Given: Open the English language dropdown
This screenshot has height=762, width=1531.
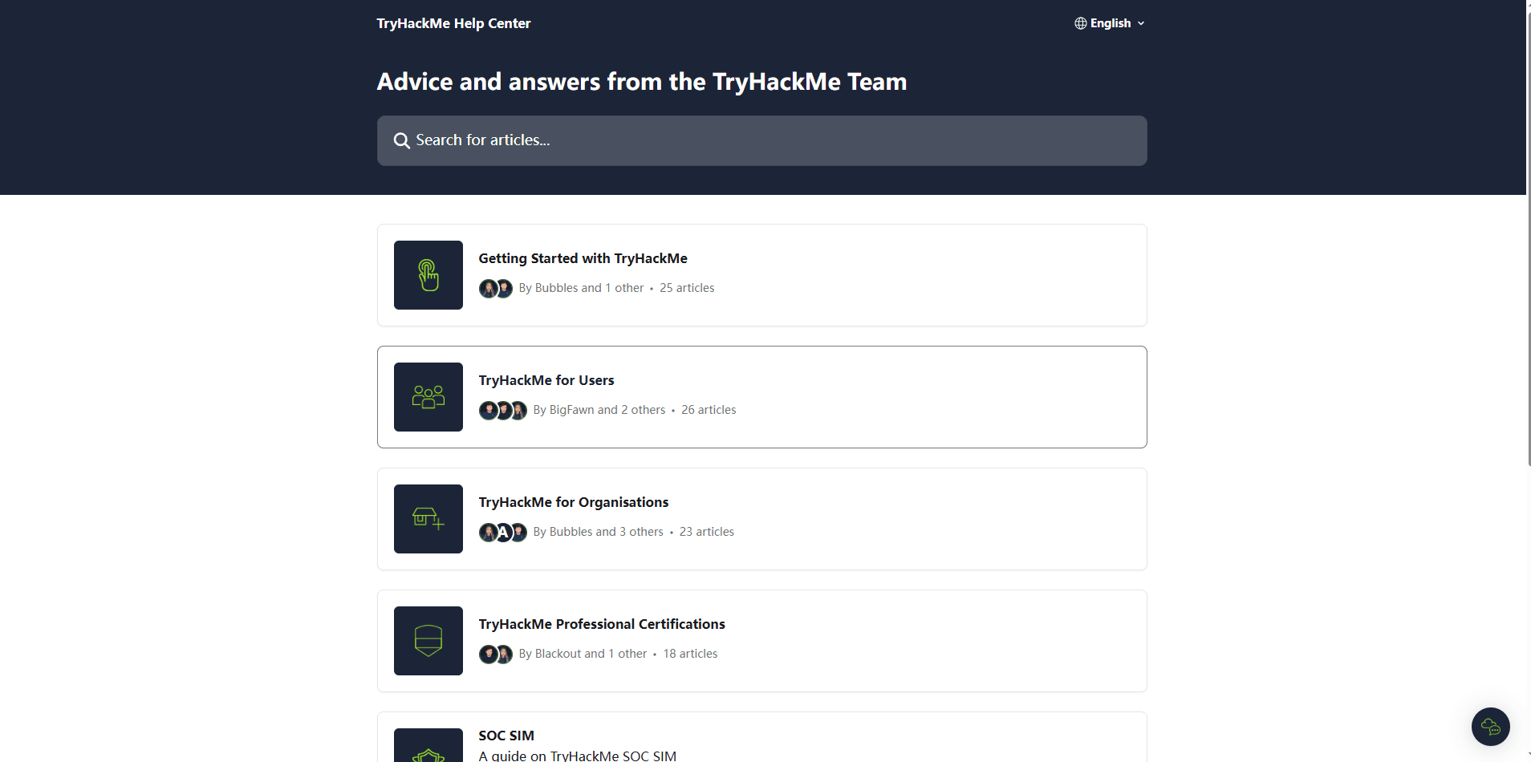Looking at the screenshot, I should 1111,23.
